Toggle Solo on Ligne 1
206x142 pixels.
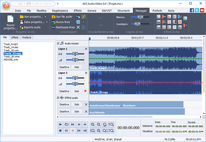click(77, 67)
